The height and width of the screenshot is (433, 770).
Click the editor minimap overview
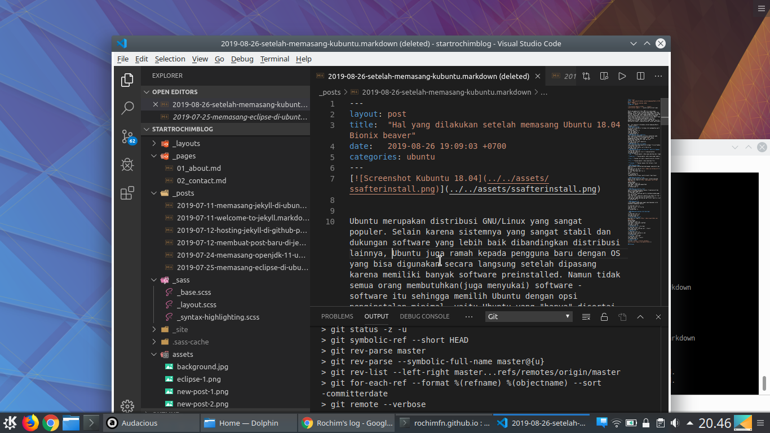[644, 172]
